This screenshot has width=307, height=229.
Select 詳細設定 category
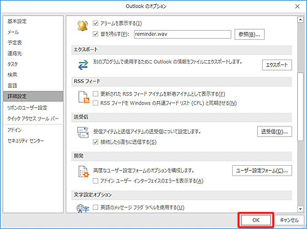pyautogui.click(x=33, y=96)
